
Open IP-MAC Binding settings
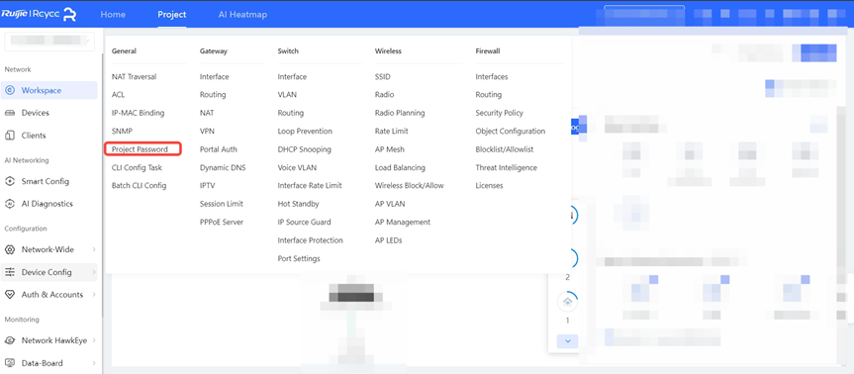pos(138,113)
